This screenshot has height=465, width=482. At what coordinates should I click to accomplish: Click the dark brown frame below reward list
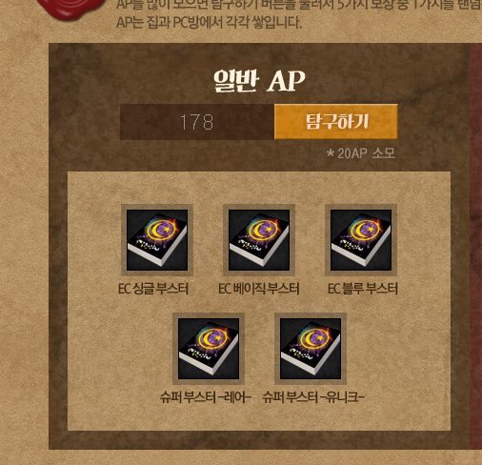pyautogui.click(x=259, y=440)
